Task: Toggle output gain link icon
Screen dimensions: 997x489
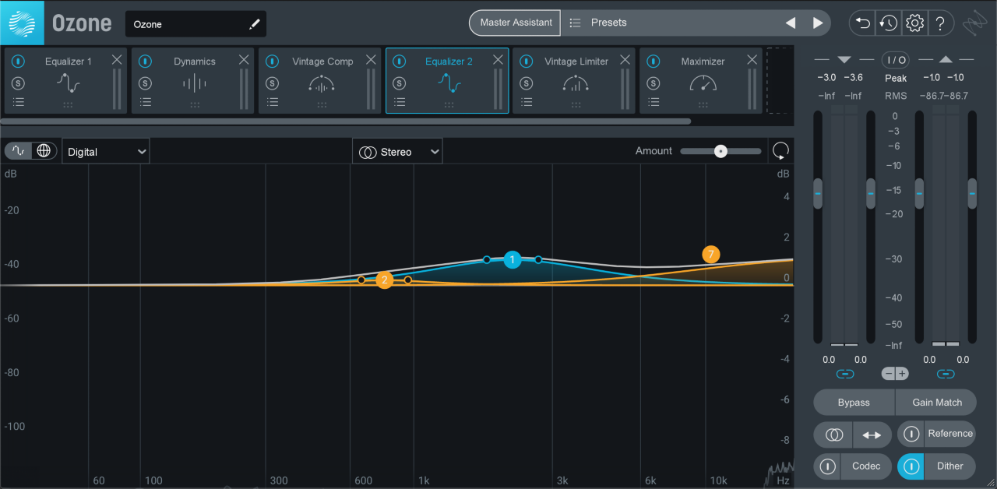Action: click(x=946, y=375)
